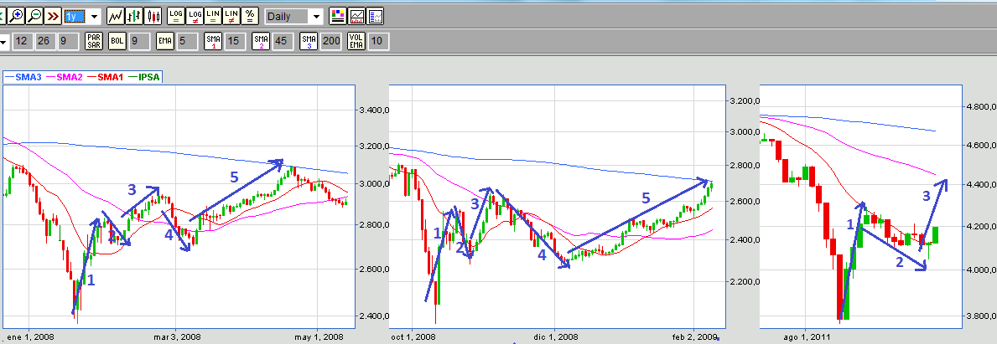The height and width of the screenshot is (344, 997).
Task: Toggle the SMA 2 indicator
Action: 262,41
